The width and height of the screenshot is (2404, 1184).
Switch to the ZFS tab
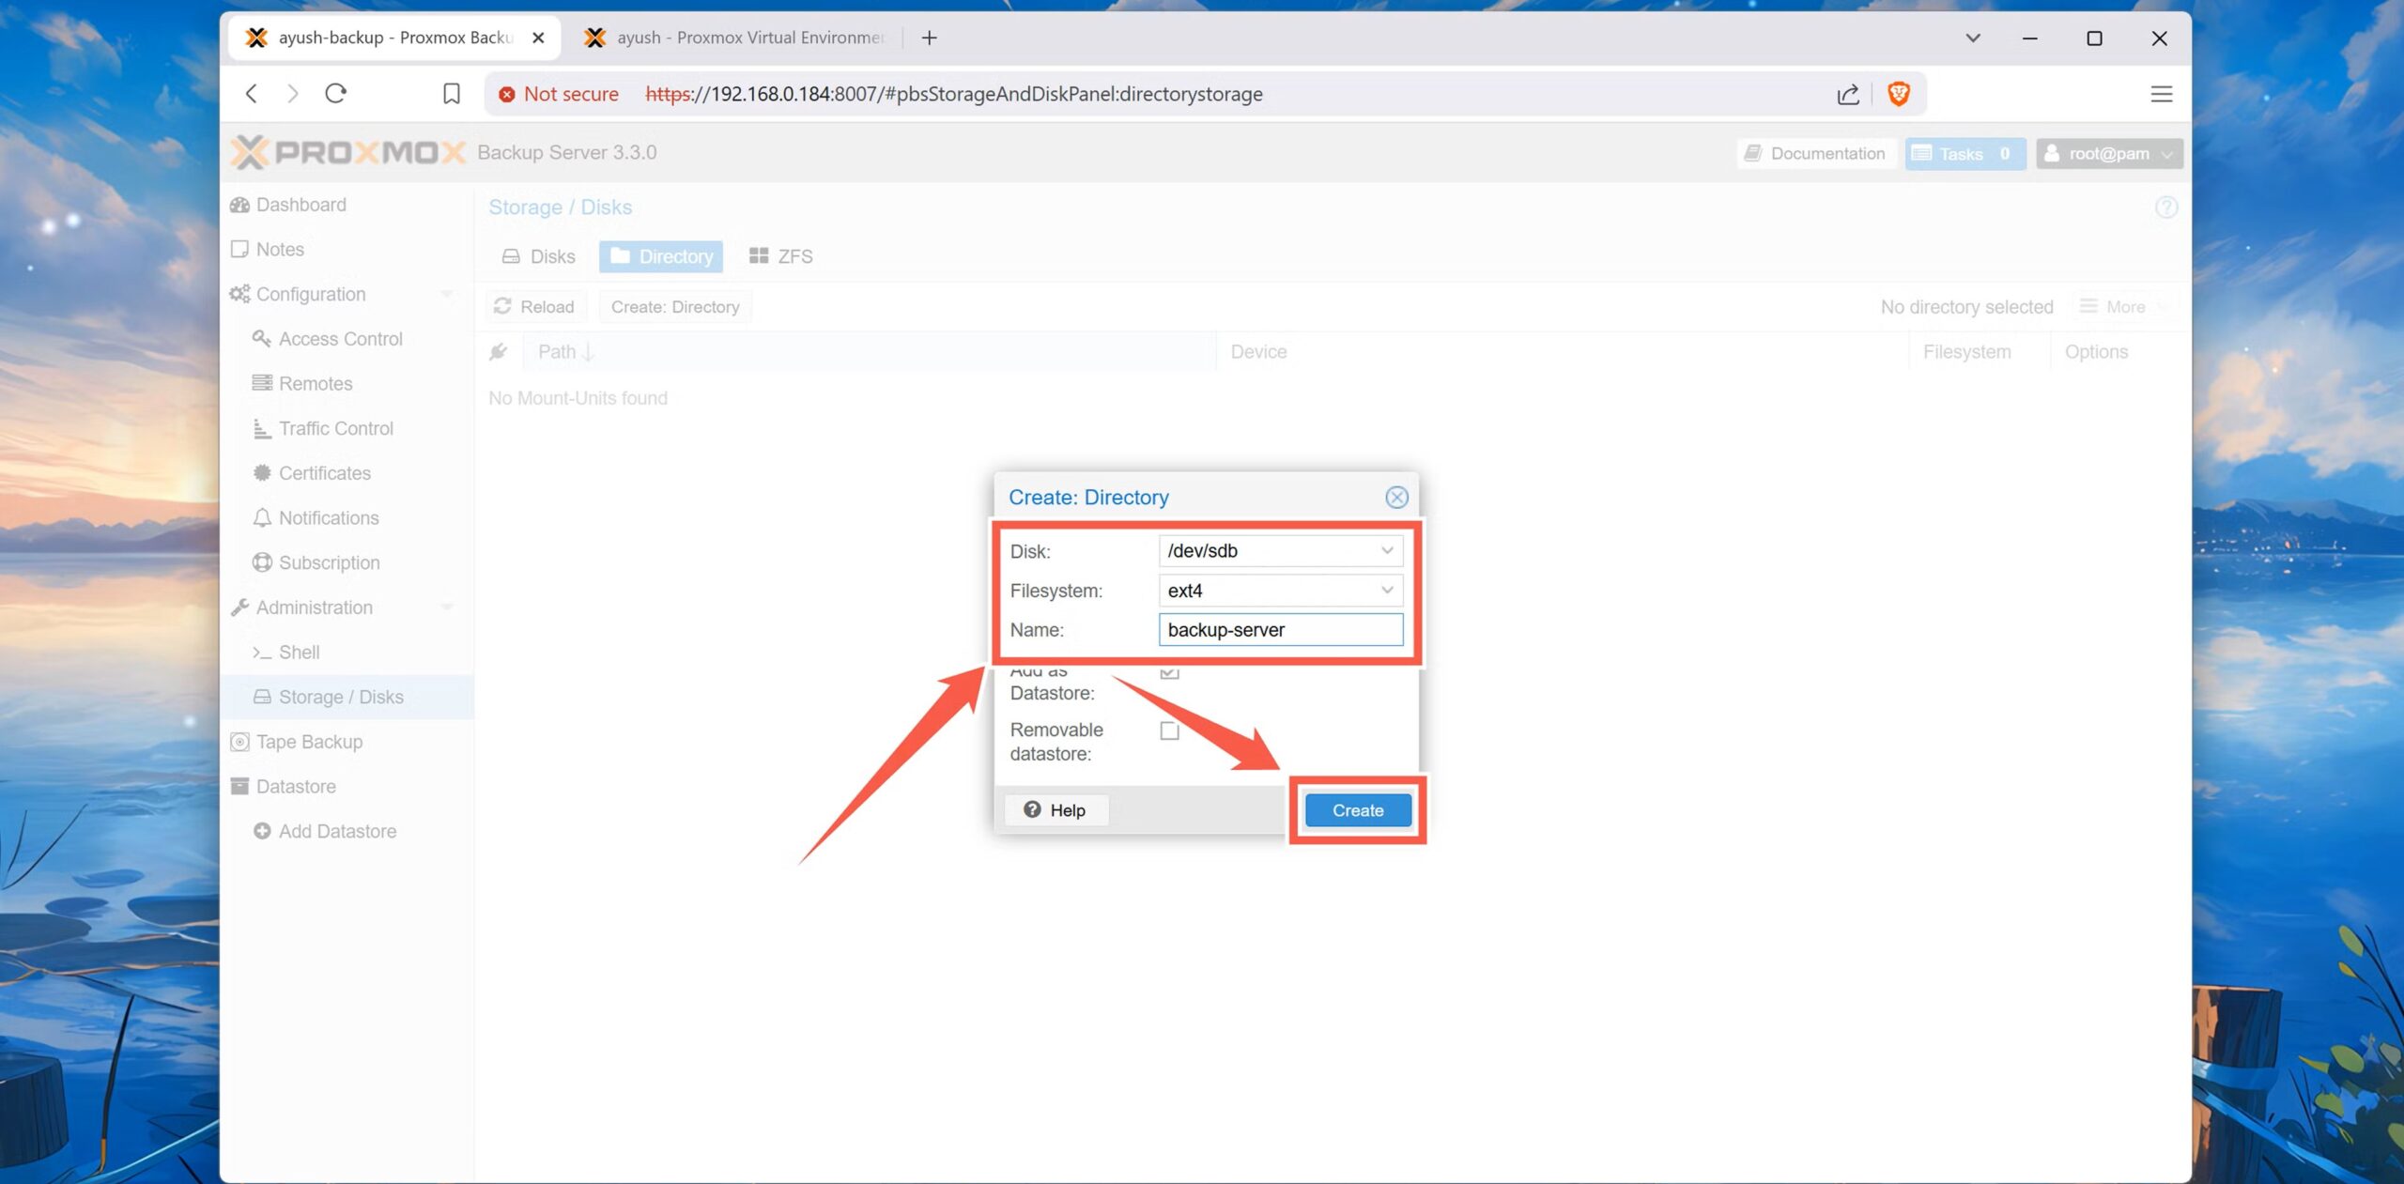(779, 255)
